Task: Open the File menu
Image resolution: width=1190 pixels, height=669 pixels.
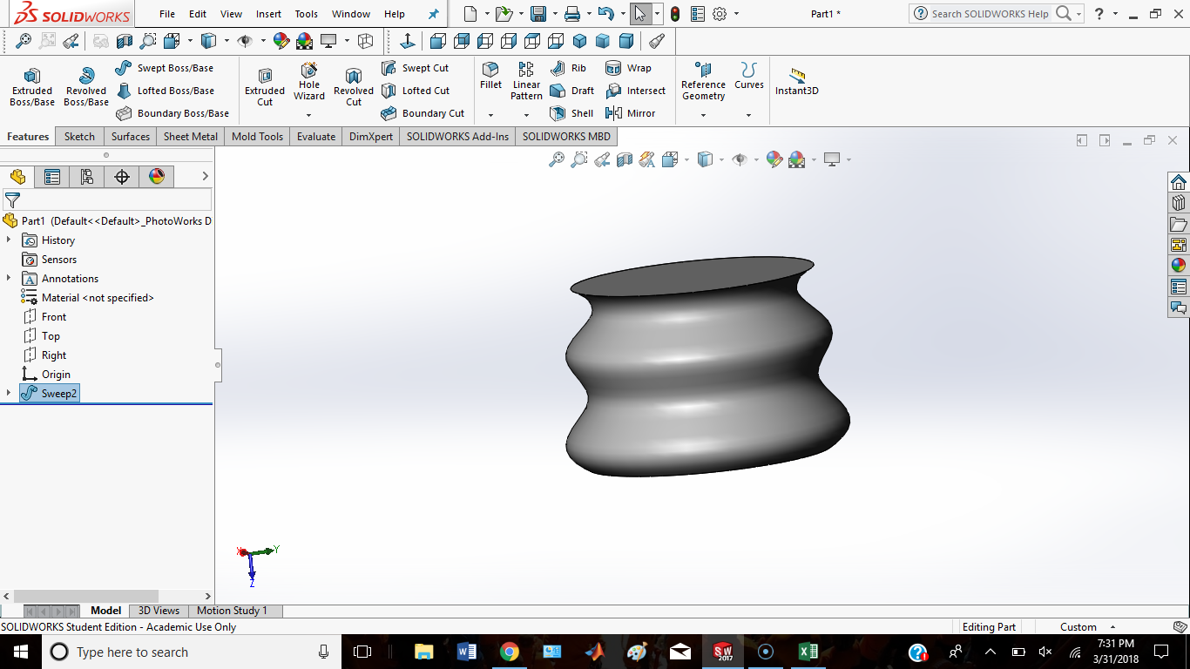Action: pos(167,14)
